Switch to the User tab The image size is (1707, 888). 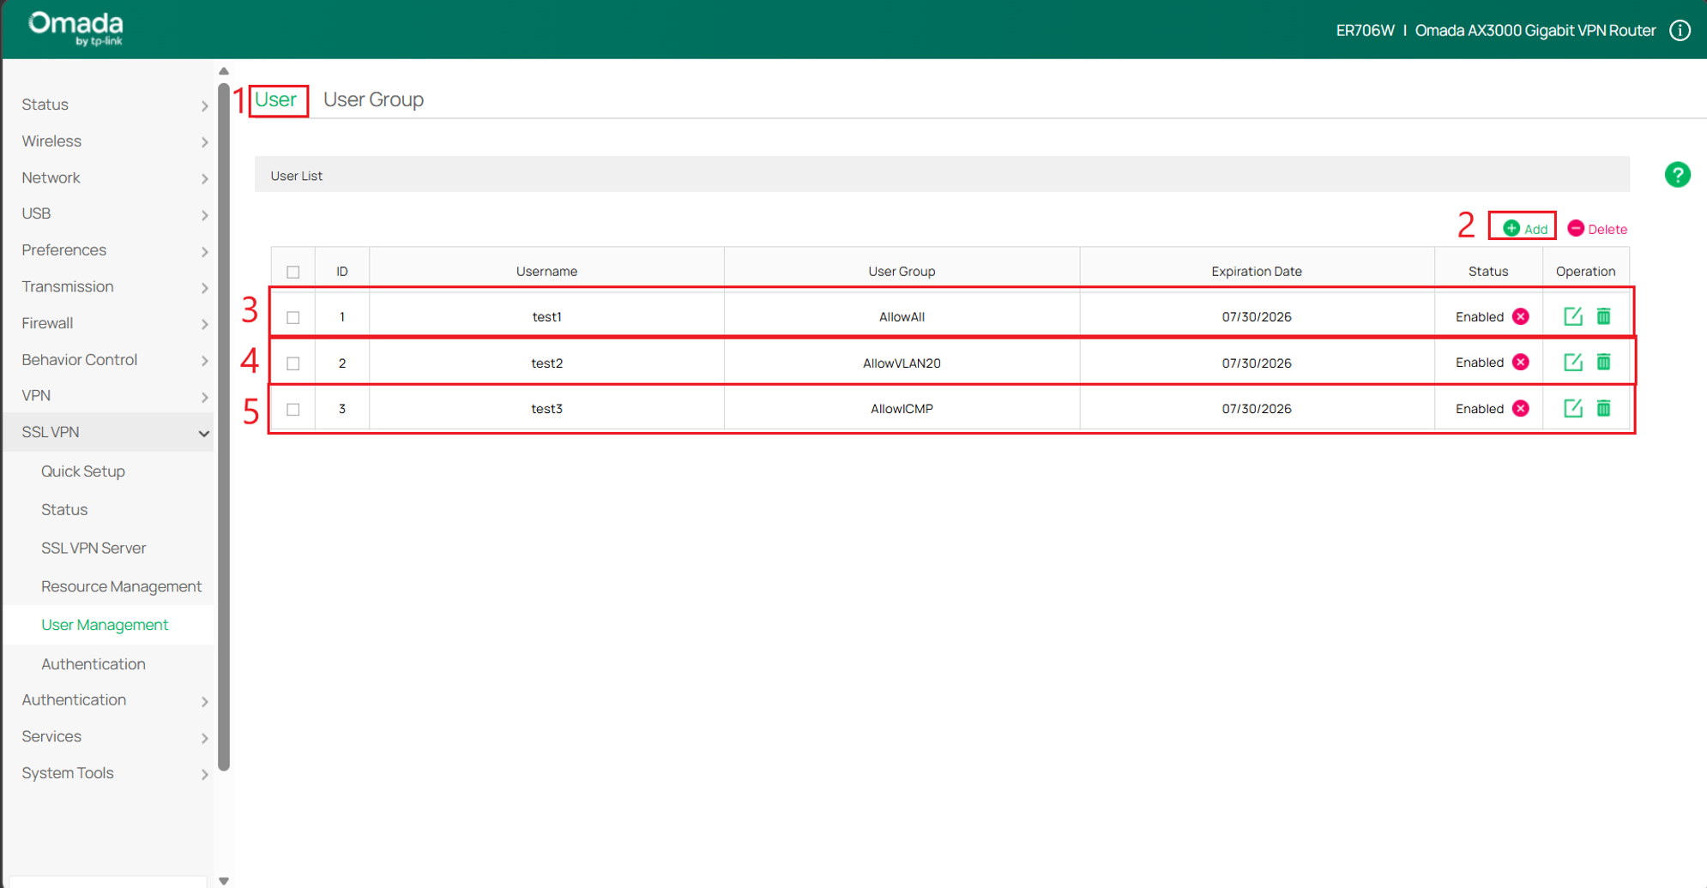point(275,99)
